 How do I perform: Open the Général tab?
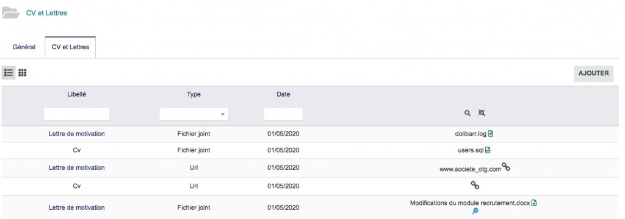point(24,47)
